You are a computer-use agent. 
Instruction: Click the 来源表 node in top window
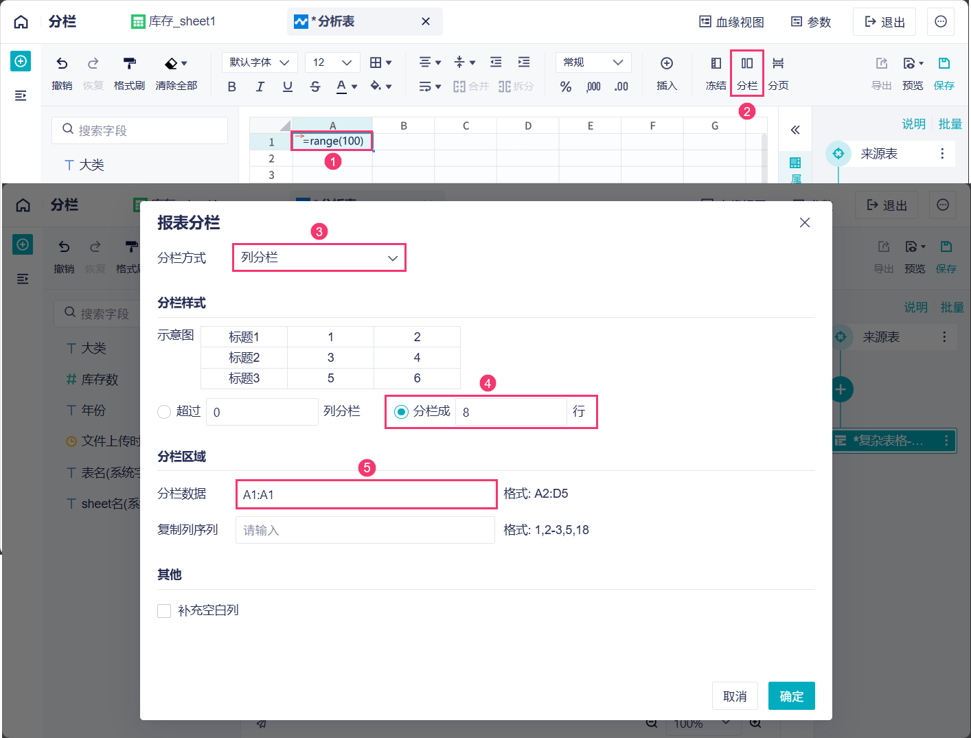pyautogui.click(x=890, y=154)
